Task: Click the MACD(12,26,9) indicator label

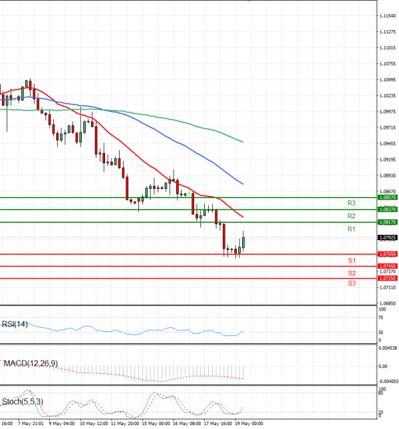Action: click(30, 363)
